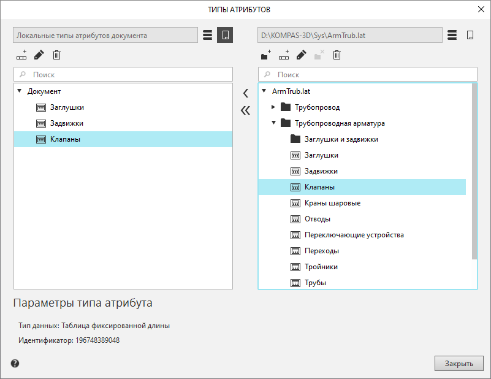Collapse the Документ tree node
This screenshot has height=379, width=491.
pyautogui.click(x=19, y=91)
